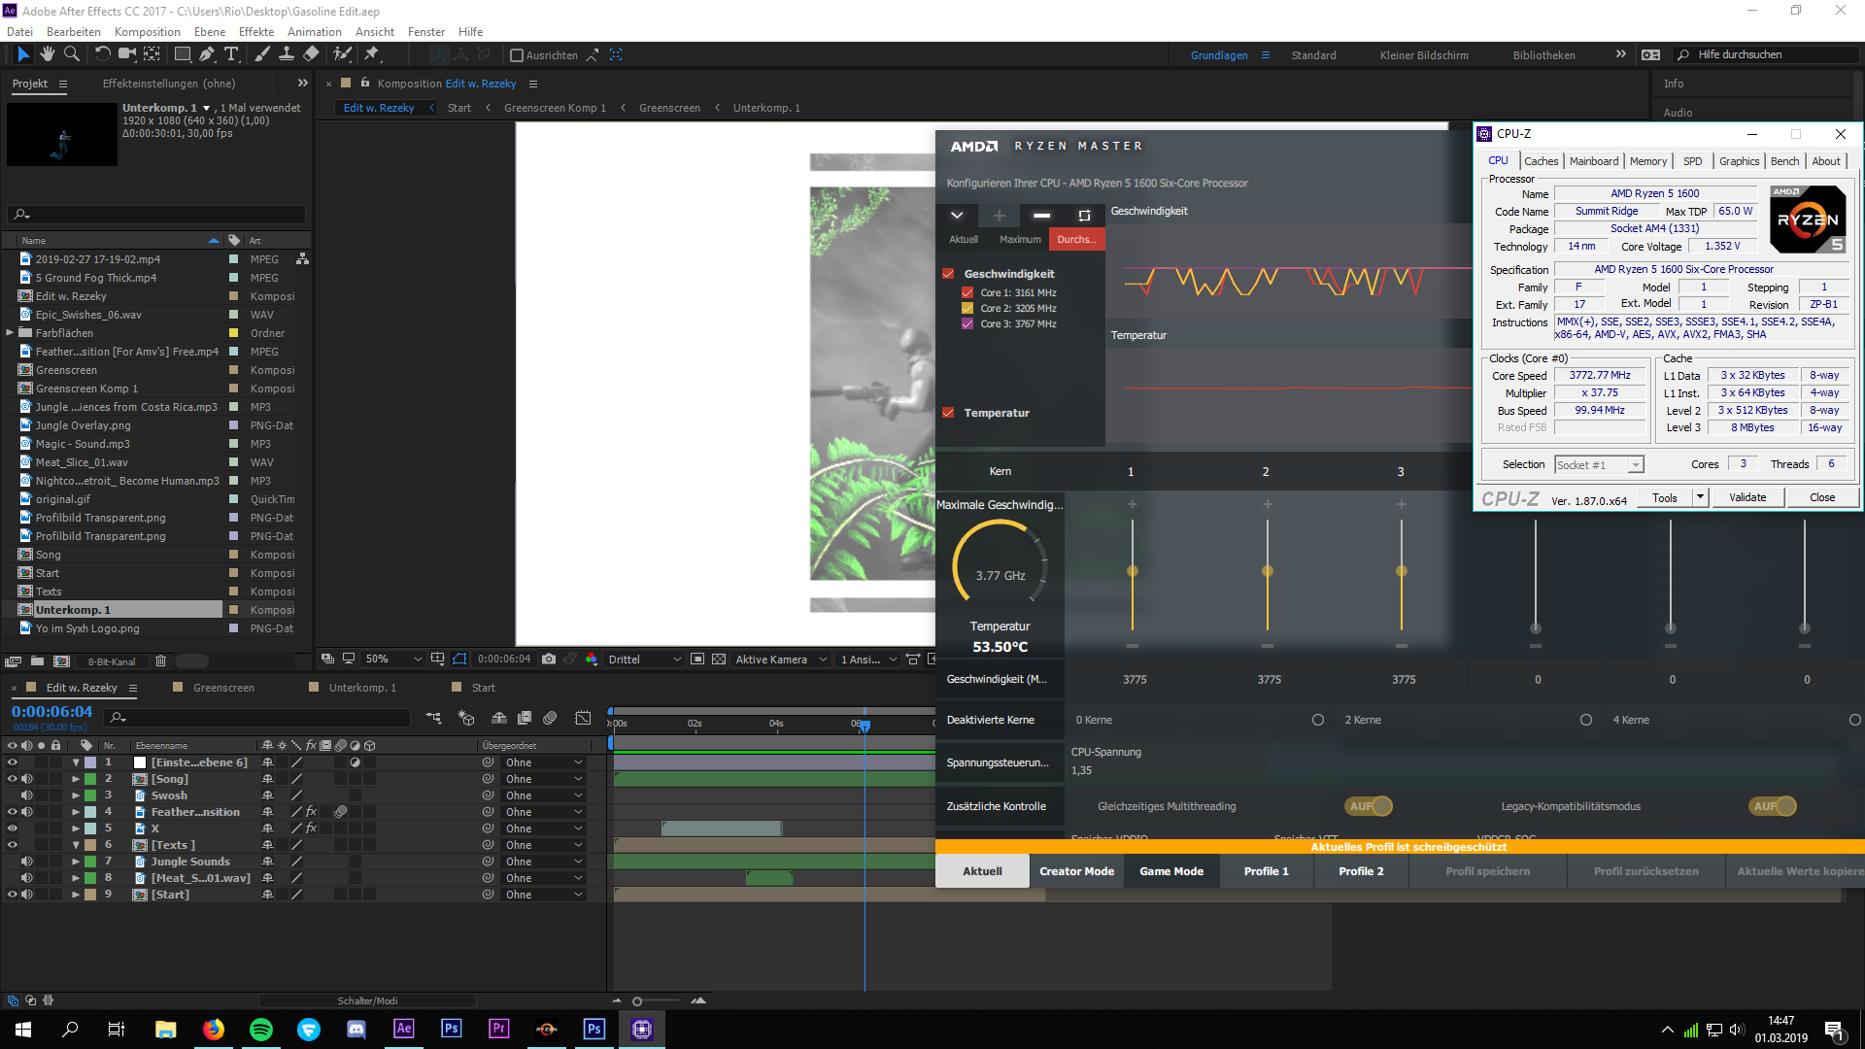The width and height of the screenshot is (1865, 1049).
Task: Open Spotify from the taskbar
Action: tap(261, 1029)
